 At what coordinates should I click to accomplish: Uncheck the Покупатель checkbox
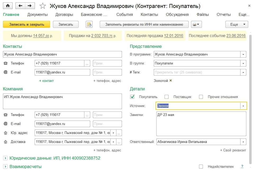133,97
